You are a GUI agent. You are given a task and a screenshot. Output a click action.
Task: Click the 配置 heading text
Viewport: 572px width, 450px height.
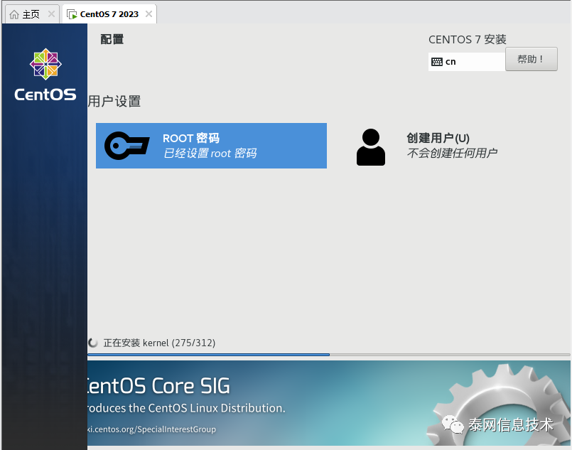112,39
